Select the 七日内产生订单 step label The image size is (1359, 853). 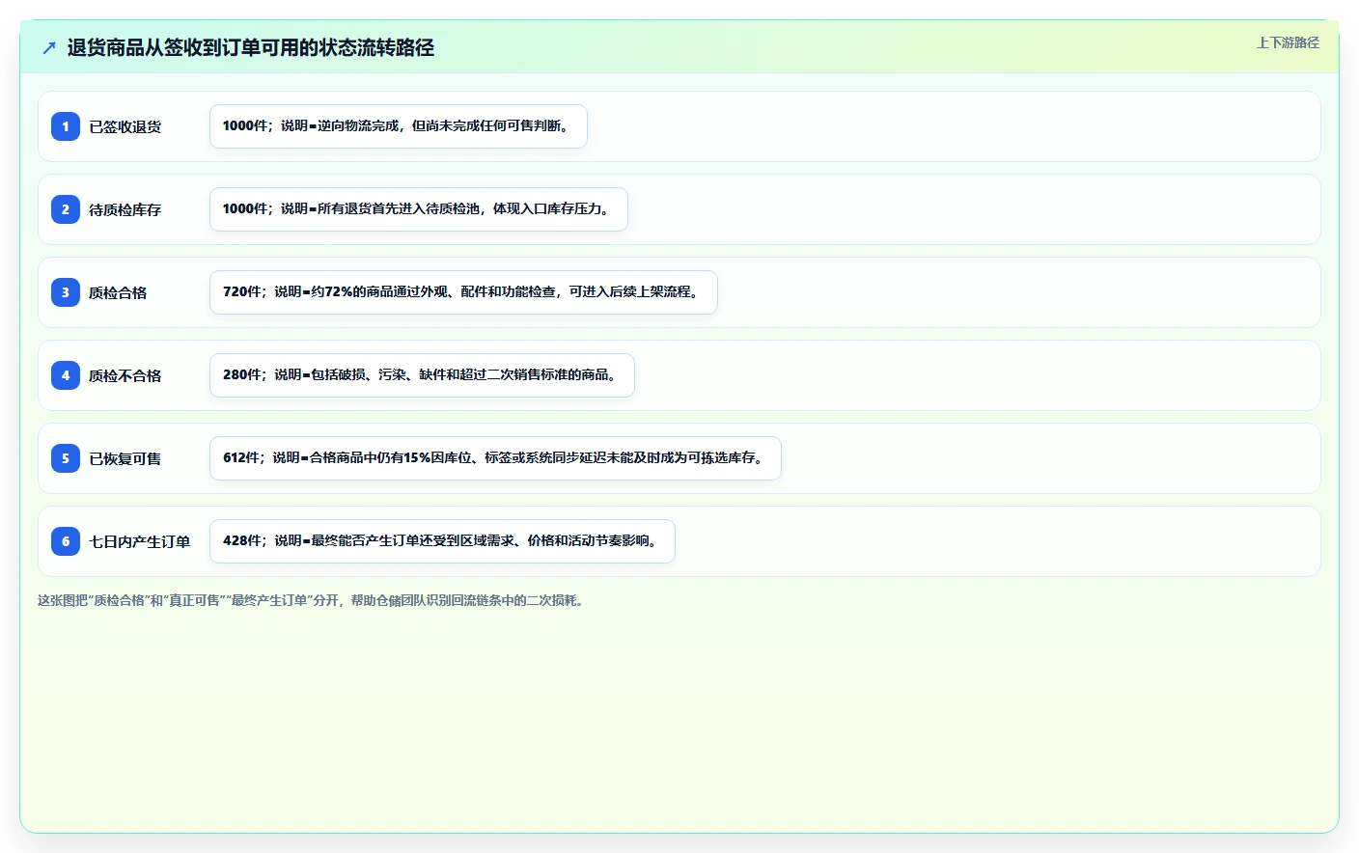[140, 541]
